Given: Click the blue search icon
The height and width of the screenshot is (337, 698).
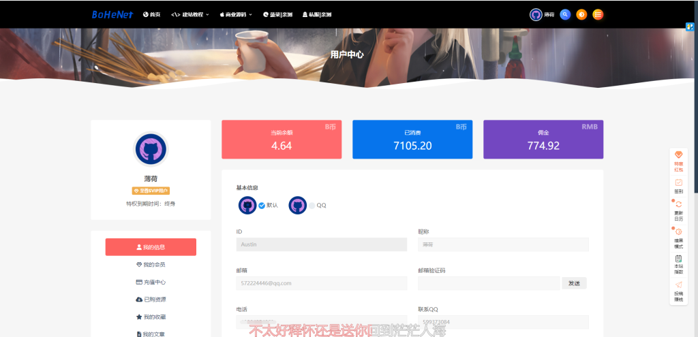Looking at the screenshot, I should [x=565, y=15].
